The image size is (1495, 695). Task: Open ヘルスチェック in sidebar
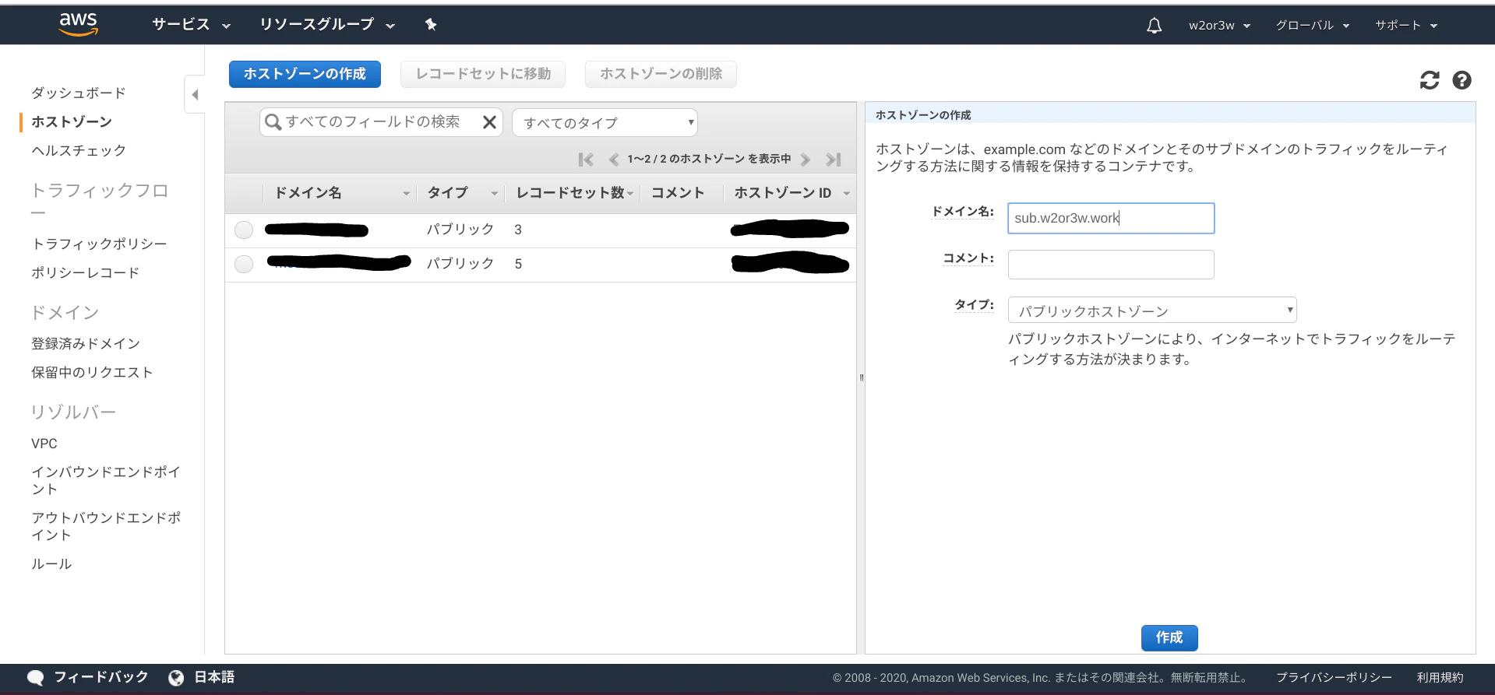[x=79, y=150]
